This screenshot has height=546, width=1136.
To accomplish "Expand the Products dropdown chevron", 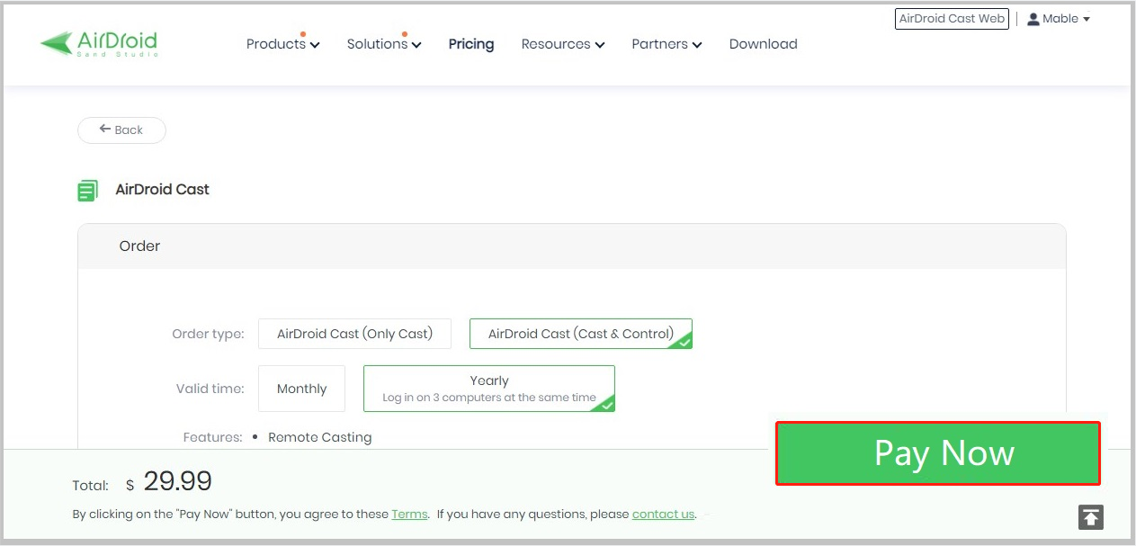I will point(315,45).
